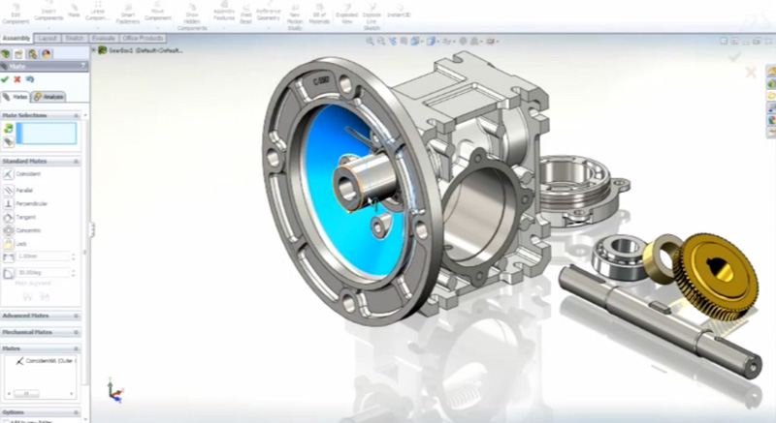
Task: Click the 30.00deg angle field
Action: point(44,272)
